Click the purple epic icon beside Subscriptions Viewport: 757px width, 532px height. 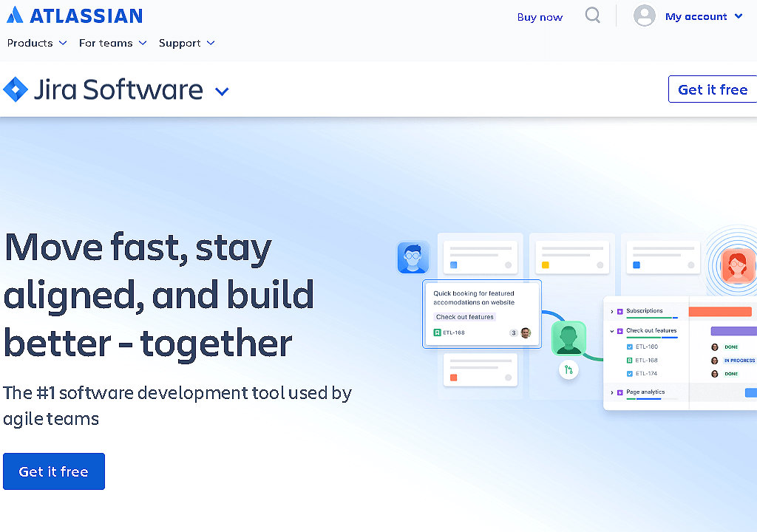coord(620,311)
